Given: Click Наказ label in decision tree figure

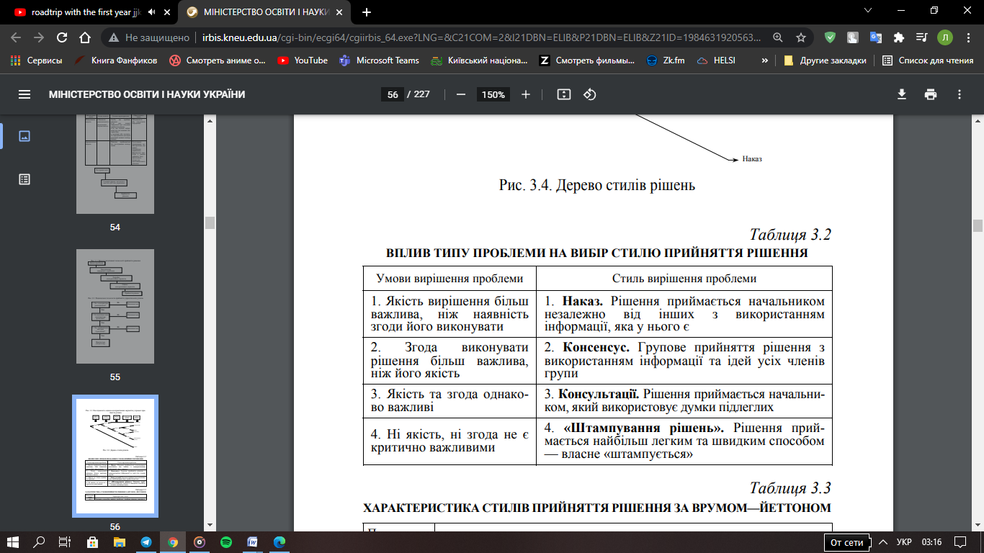Looking at the screenshot, I should (752, 158).
